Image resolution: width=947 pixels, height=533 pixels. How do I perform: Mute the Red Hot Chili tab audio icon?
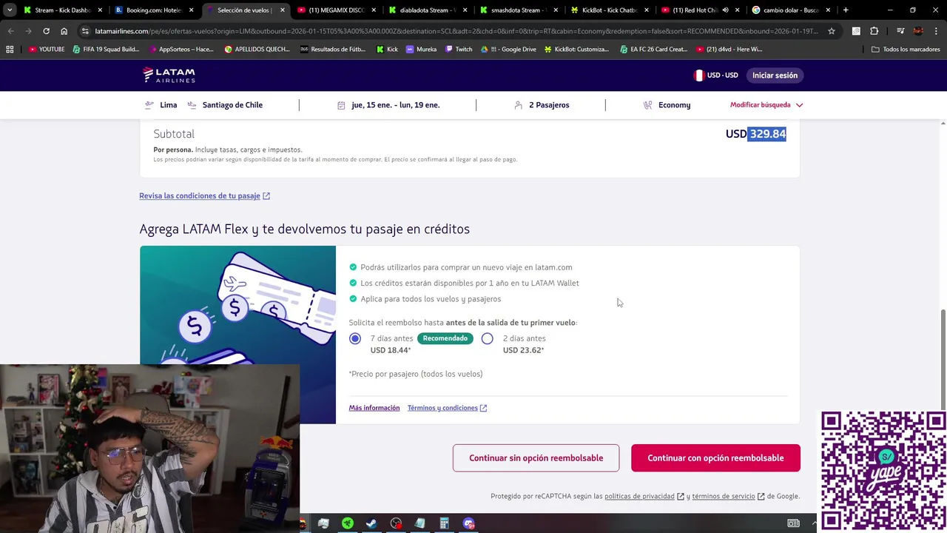point(725,10)
